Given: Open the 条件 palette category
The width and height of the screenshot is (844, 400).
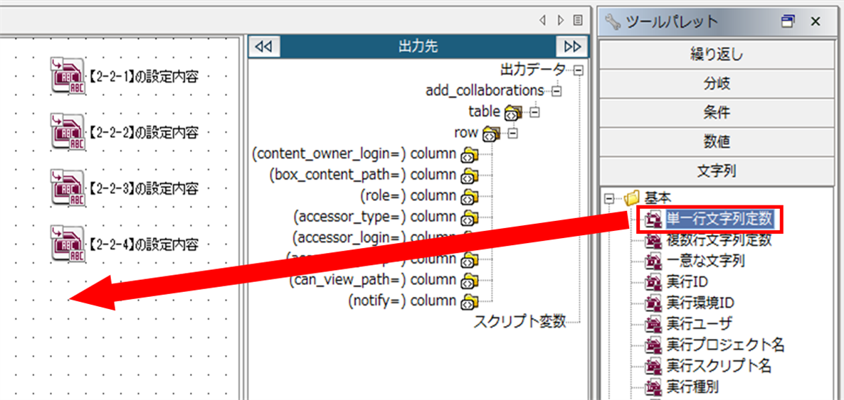Looking at the screenshot, I should [717, 112].
